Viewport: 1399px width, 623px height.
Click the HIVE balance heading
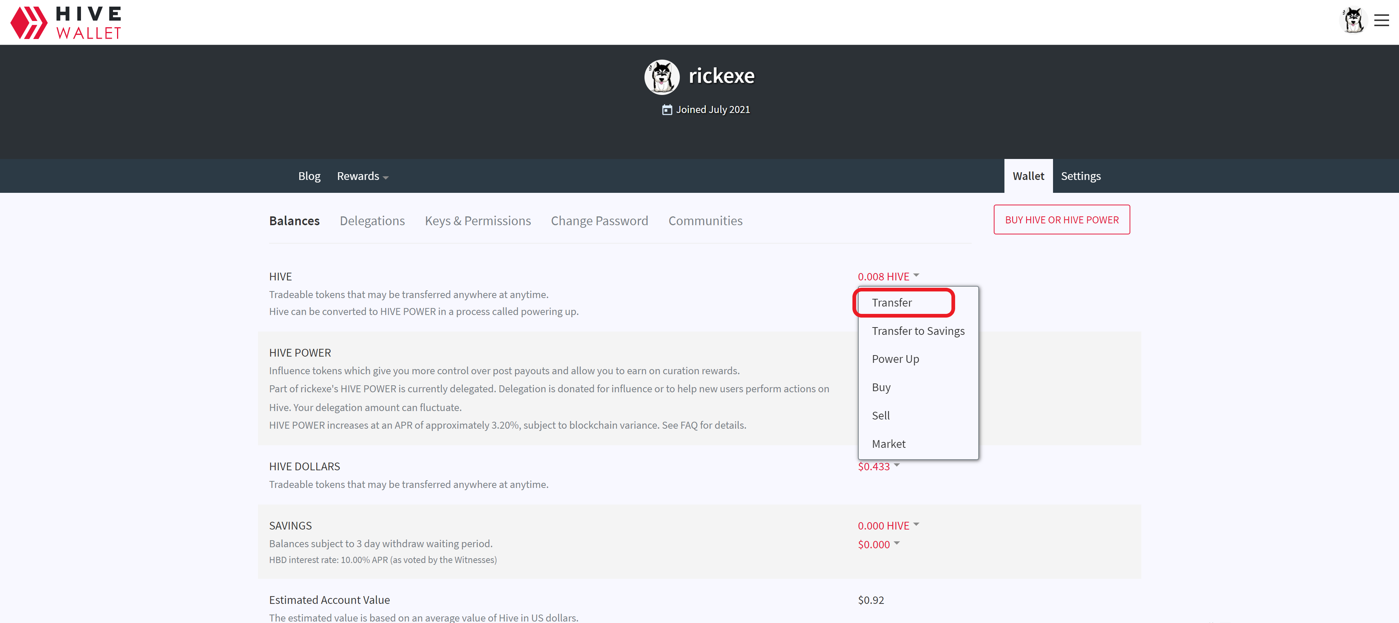click(280, 276)
